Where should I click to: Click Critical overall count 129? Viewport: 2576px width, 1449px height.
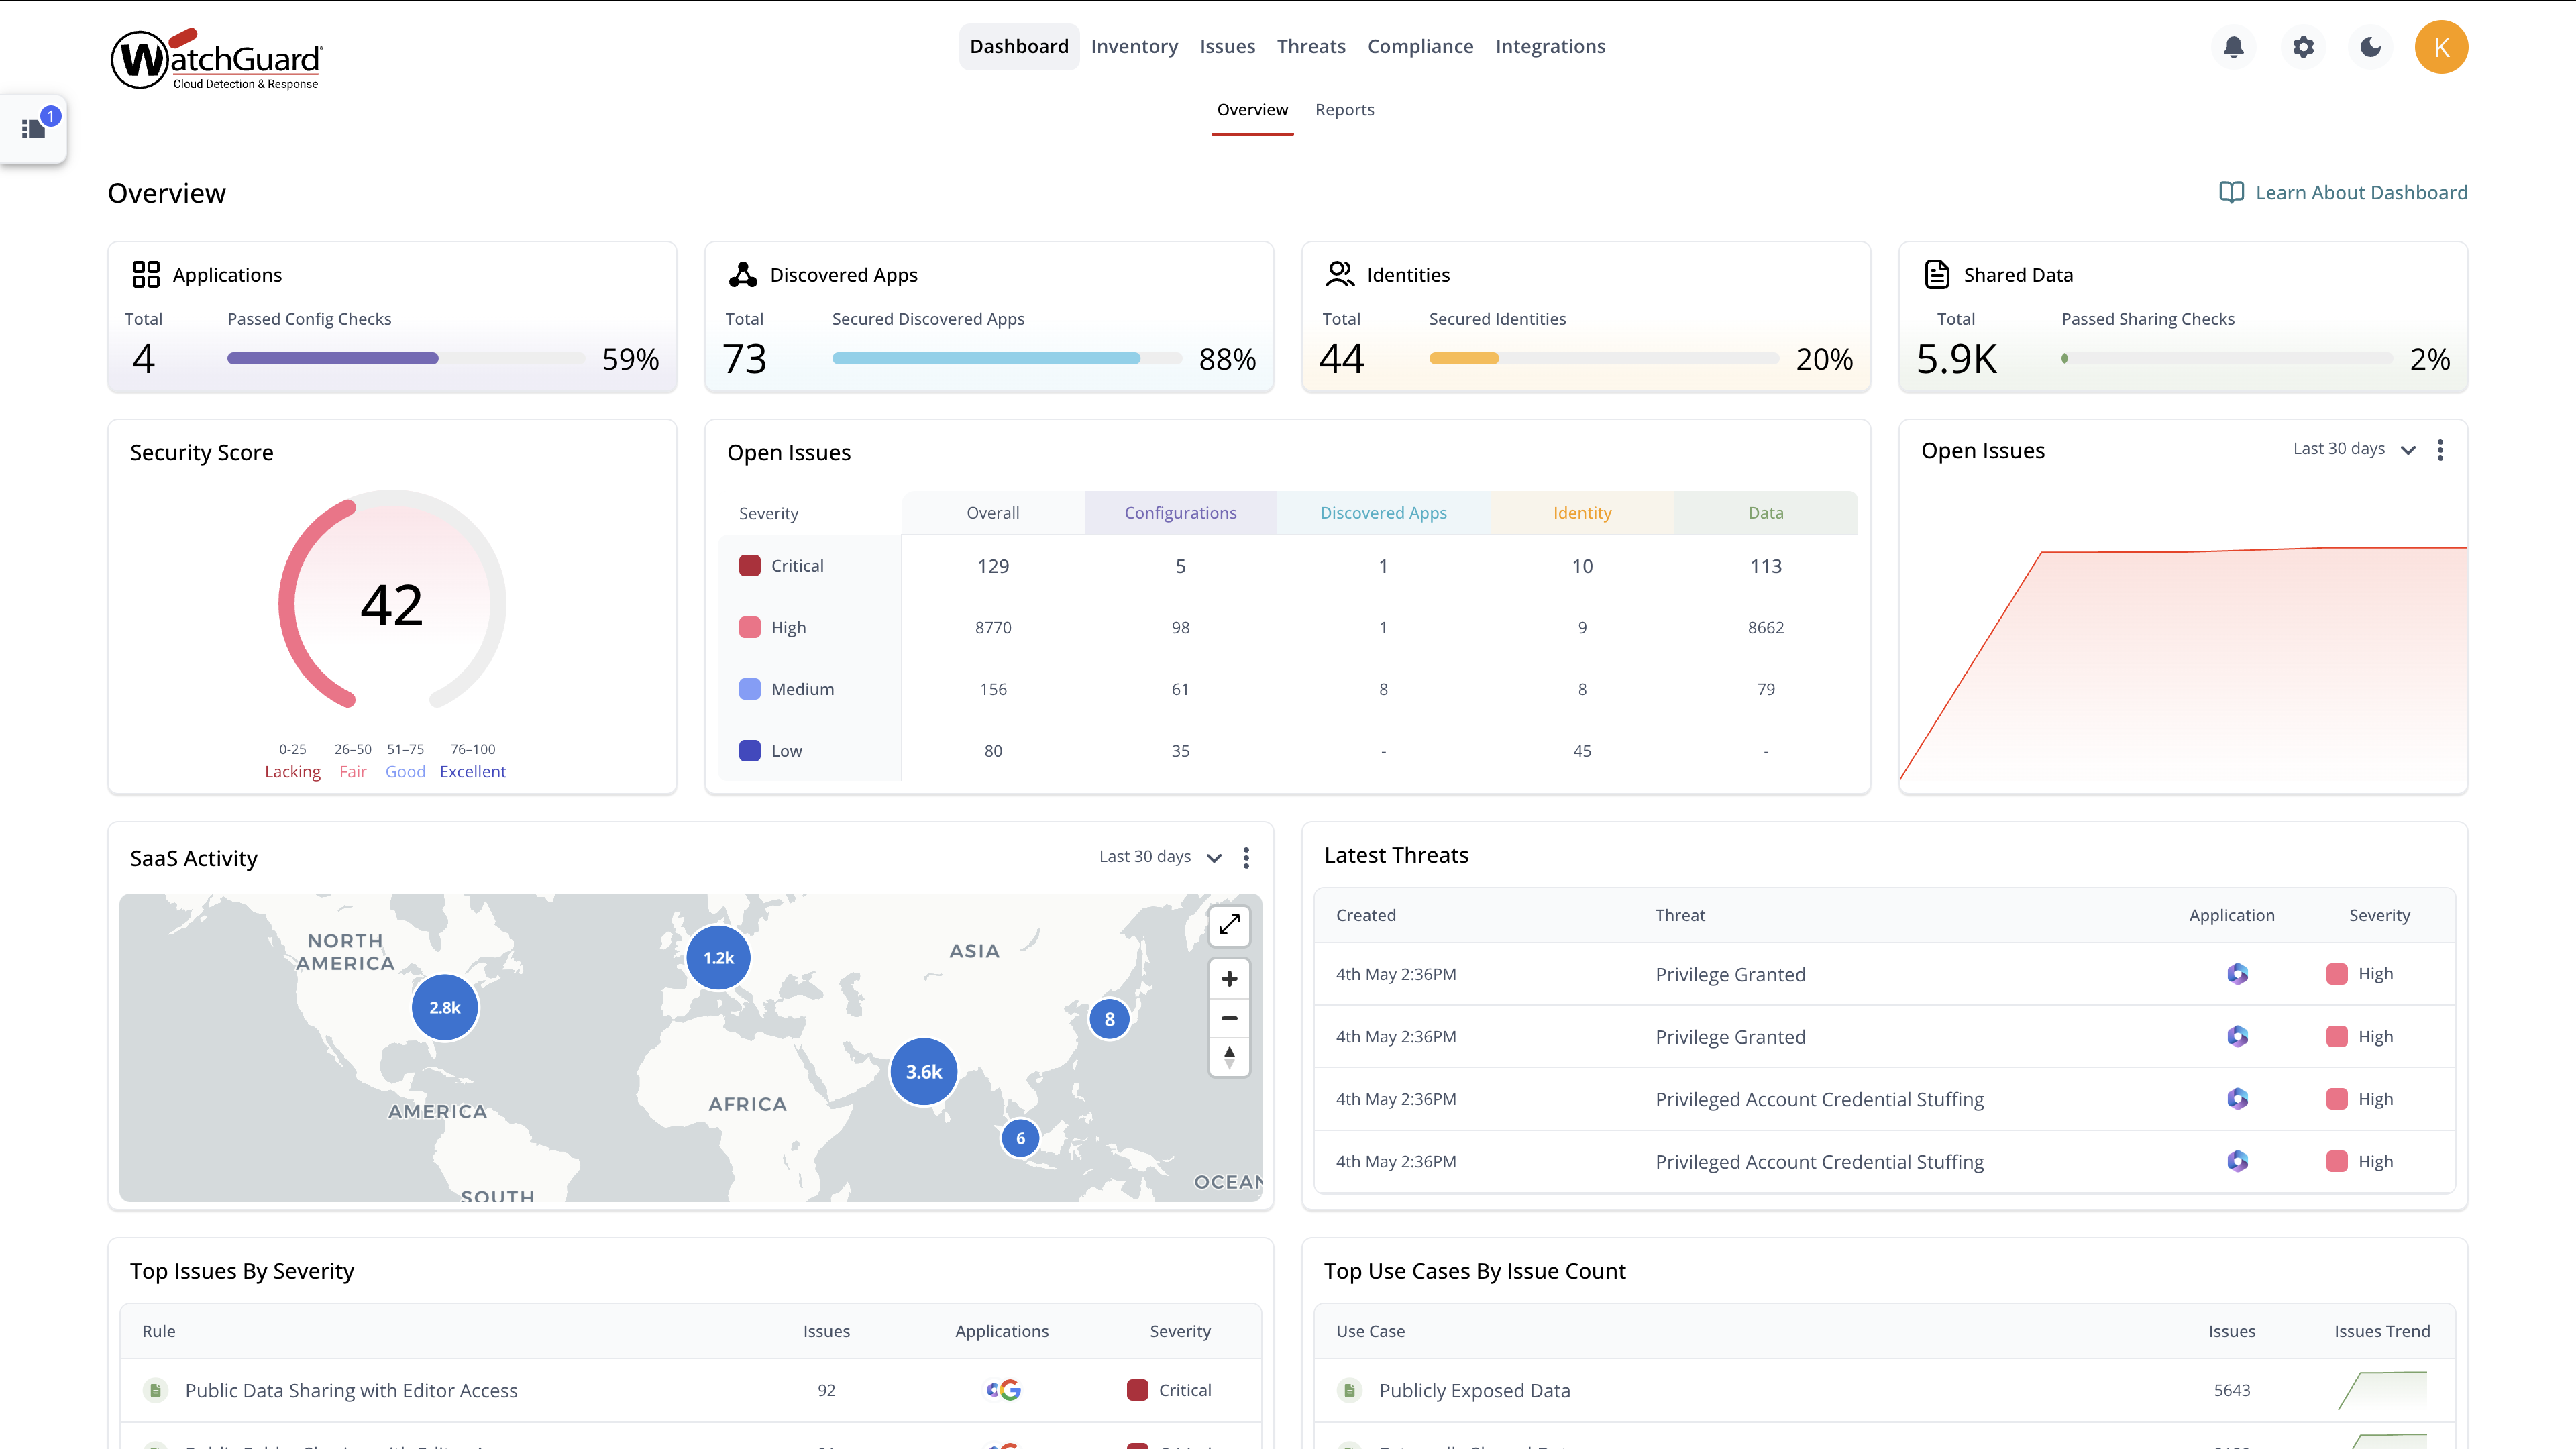pyautogui.click(x=993, y=566)
